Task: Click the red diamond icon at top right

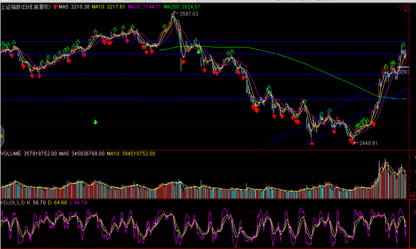Action: (400, 7)
